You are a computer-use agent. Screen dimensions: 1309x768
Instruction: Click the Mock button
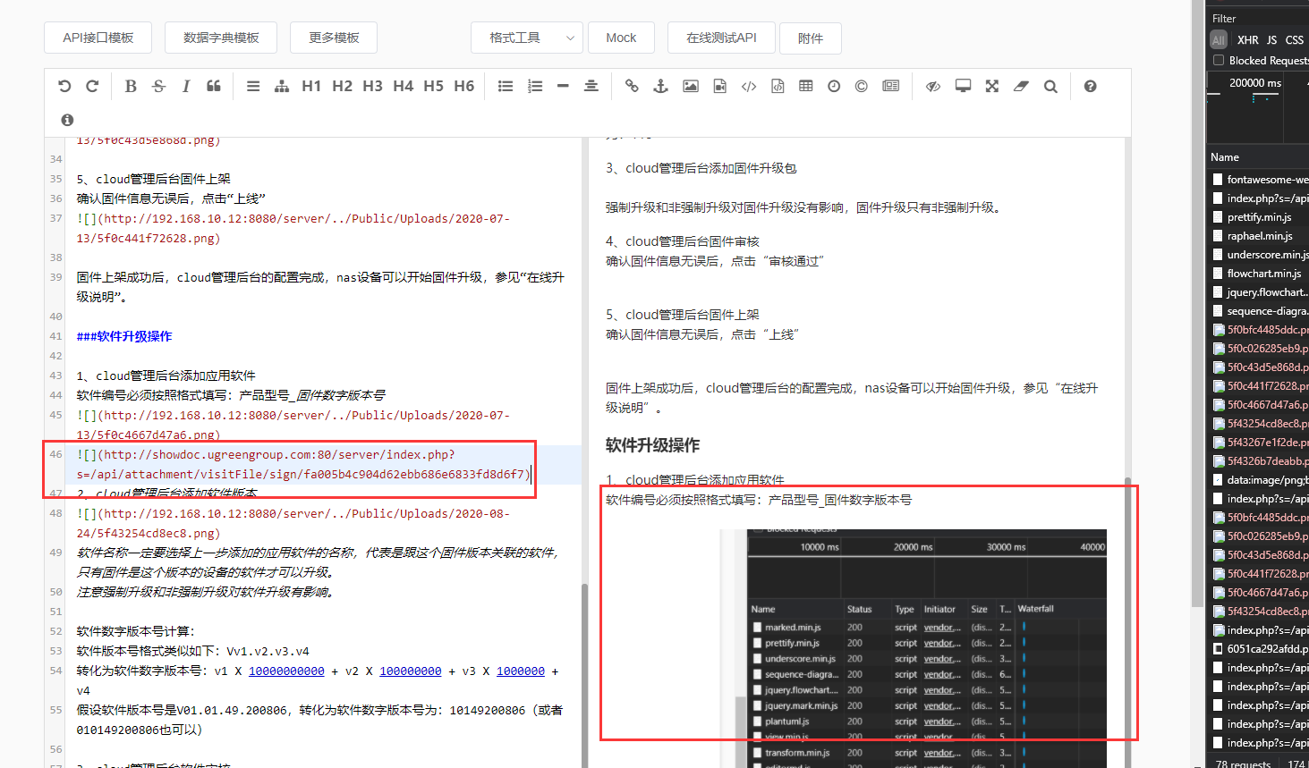(621, 38)
